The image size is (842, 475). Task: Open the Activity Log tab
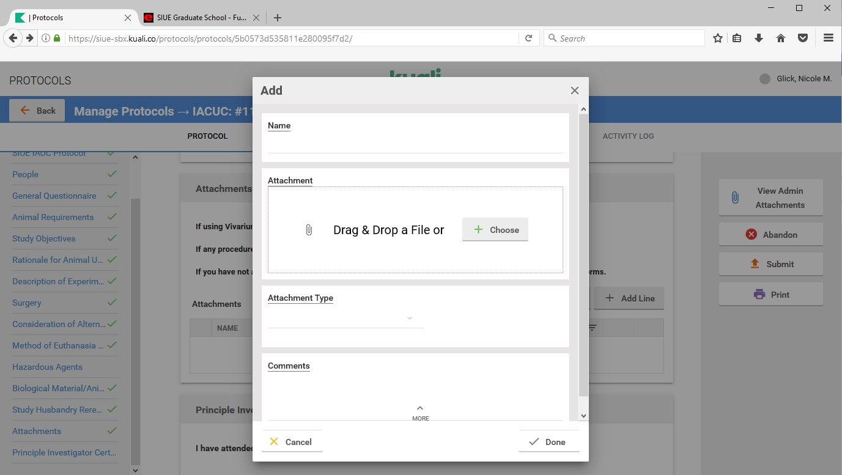628,136
